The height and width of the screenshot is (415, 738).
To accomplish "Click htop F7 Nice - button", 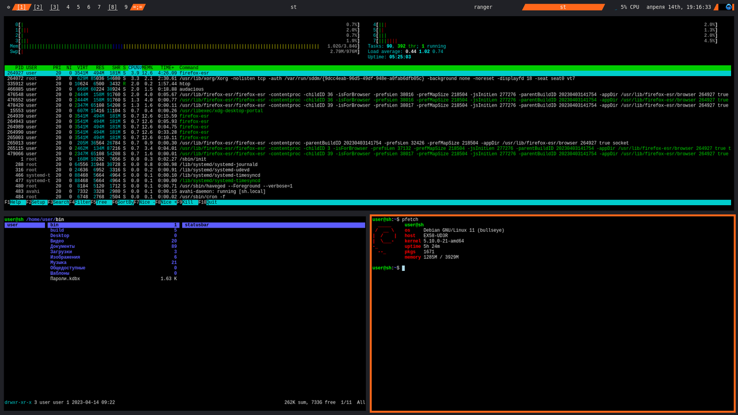I will 145,202.
